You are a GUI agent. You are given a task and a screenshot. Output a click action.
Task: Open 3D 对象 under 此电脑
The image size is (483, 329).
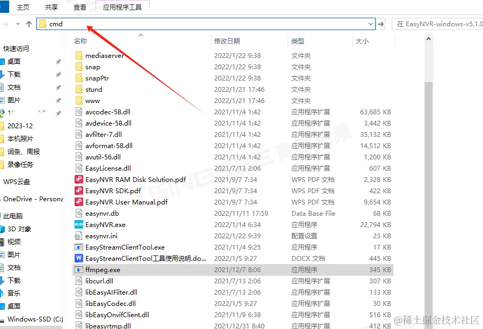pyautogui.click(x=19, y=229)
